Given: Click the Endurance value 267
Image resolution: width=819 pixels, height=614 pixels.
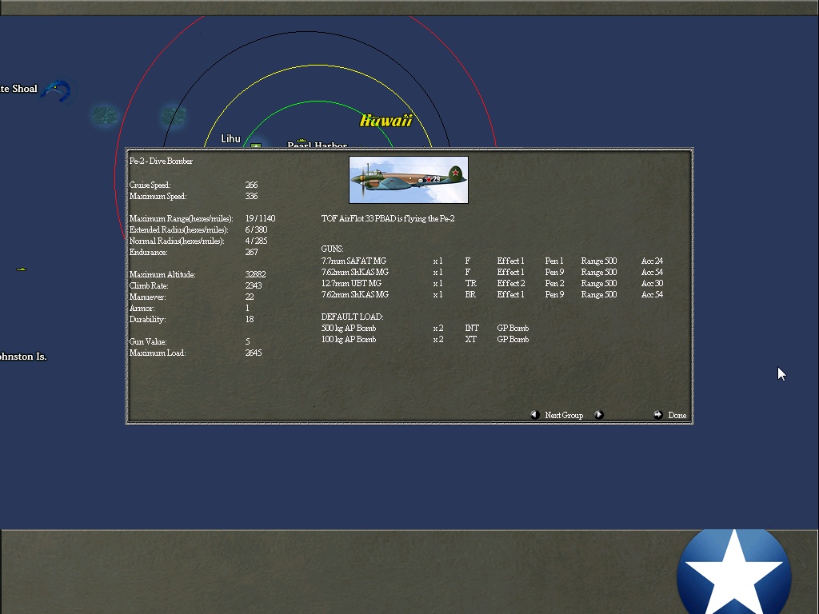Looking at the screenshot, I should coord(251,252).
